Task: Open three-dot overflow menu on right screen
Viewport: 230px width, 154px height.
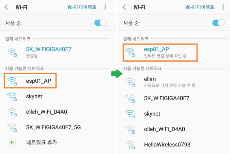Action: coord(223,7)
